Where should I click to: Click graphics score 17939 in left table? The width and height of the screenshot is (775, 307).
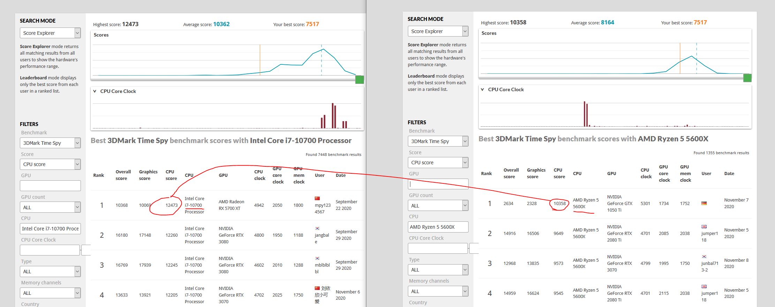point(145,265)
